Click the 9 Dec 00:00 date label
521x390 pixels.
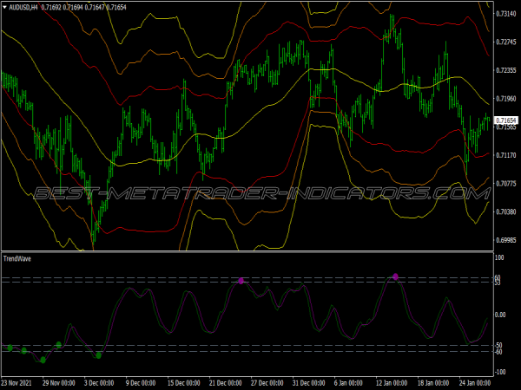[141, 383]
